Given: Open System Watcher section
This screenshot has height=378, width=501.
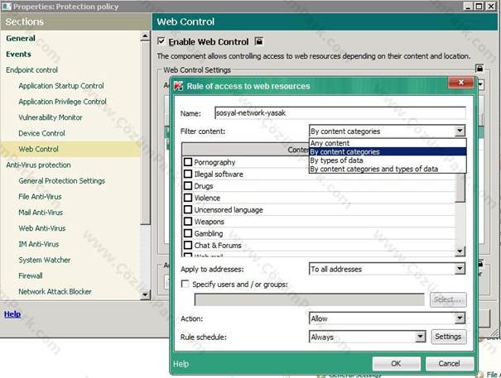Looking at the screenshot, I should click(x=45, y=260).
